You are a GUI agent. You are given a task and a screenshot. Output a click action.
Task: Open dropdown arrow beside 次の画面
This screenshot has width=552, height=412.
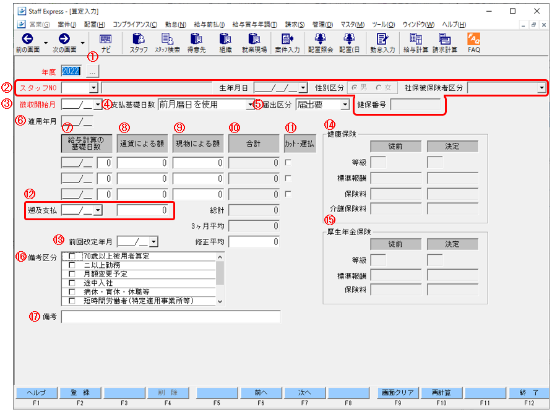[x=82, y=43]
